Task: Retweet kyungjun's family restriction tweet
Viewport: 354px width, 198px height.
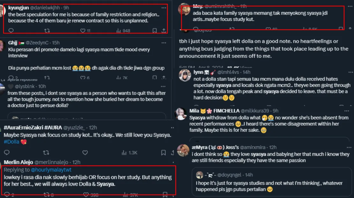Action: 47,31
